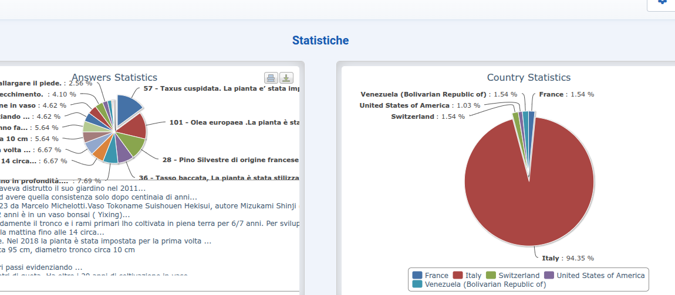
Task: Toggle the Venezuela legend entry
Action: tap(479, 284)
